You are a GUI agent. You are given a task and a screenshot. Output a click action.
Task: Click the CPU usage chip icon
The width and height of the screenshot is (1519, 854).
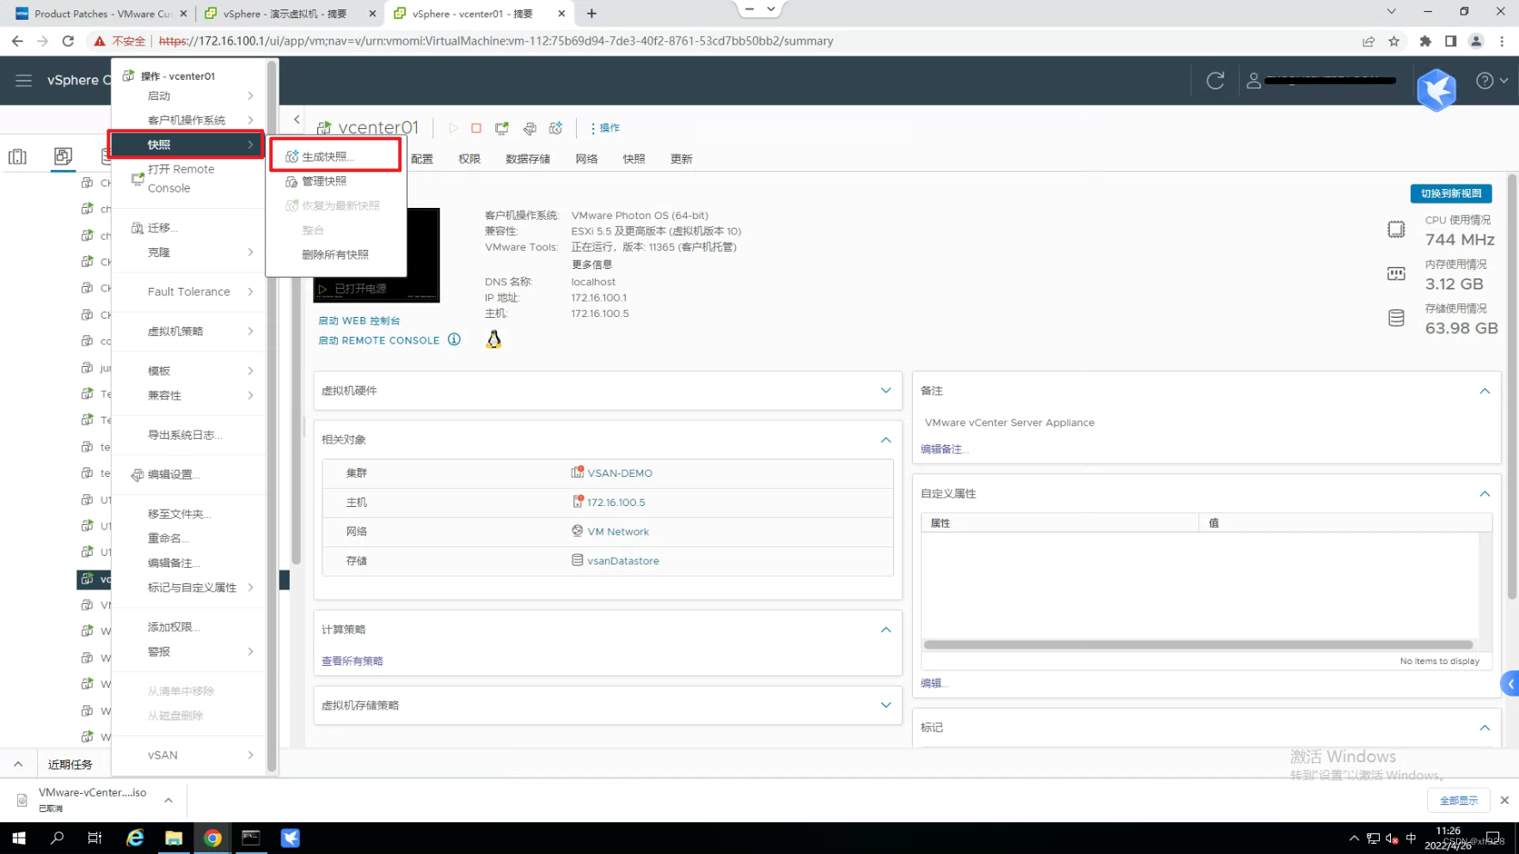pyautogui.click(x=1396, y=229)
